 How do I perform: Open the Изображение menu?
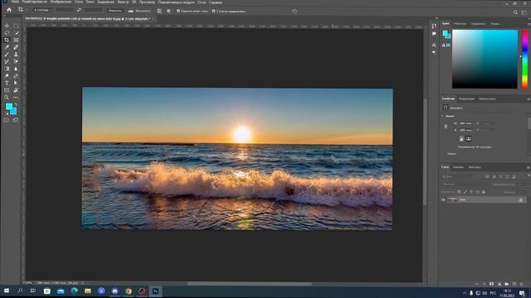coord(61,2)
